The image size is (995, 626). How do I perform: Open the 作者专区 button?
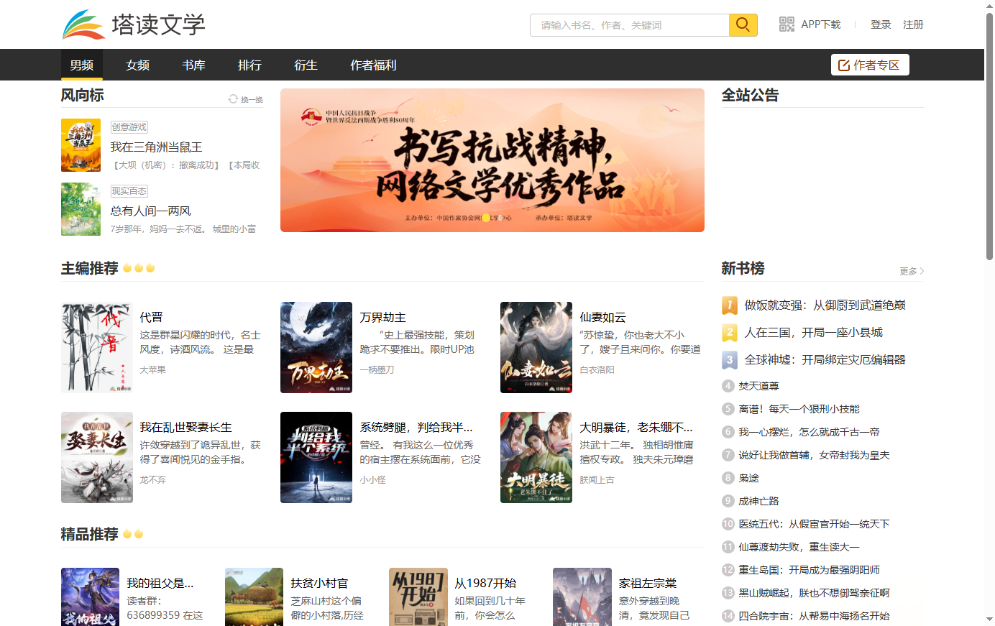click(870, 65)
